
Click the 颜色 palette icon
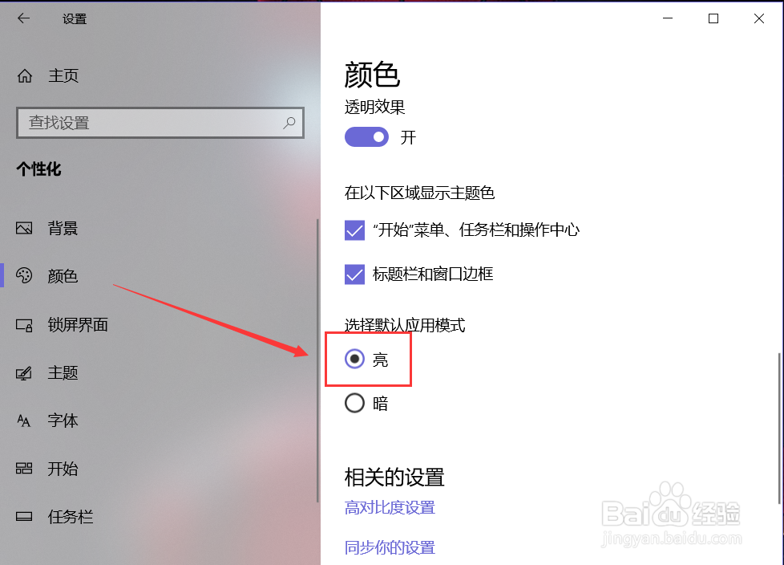[24, 276]
